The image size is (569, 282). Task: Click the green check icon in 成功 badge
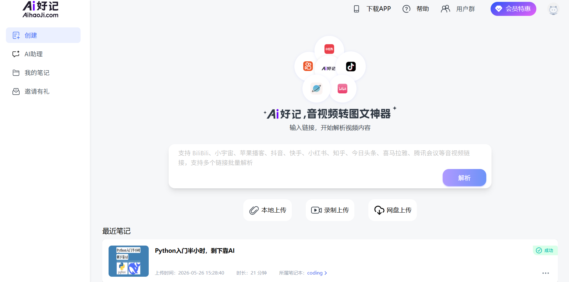pyautogui.click(x=539, y=251)
